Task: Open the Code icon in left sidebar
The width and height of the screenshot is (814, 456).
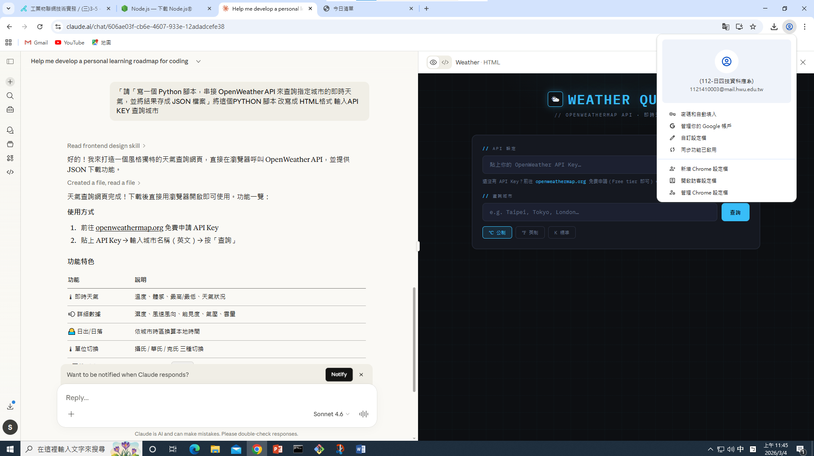Action: point(10,172)
